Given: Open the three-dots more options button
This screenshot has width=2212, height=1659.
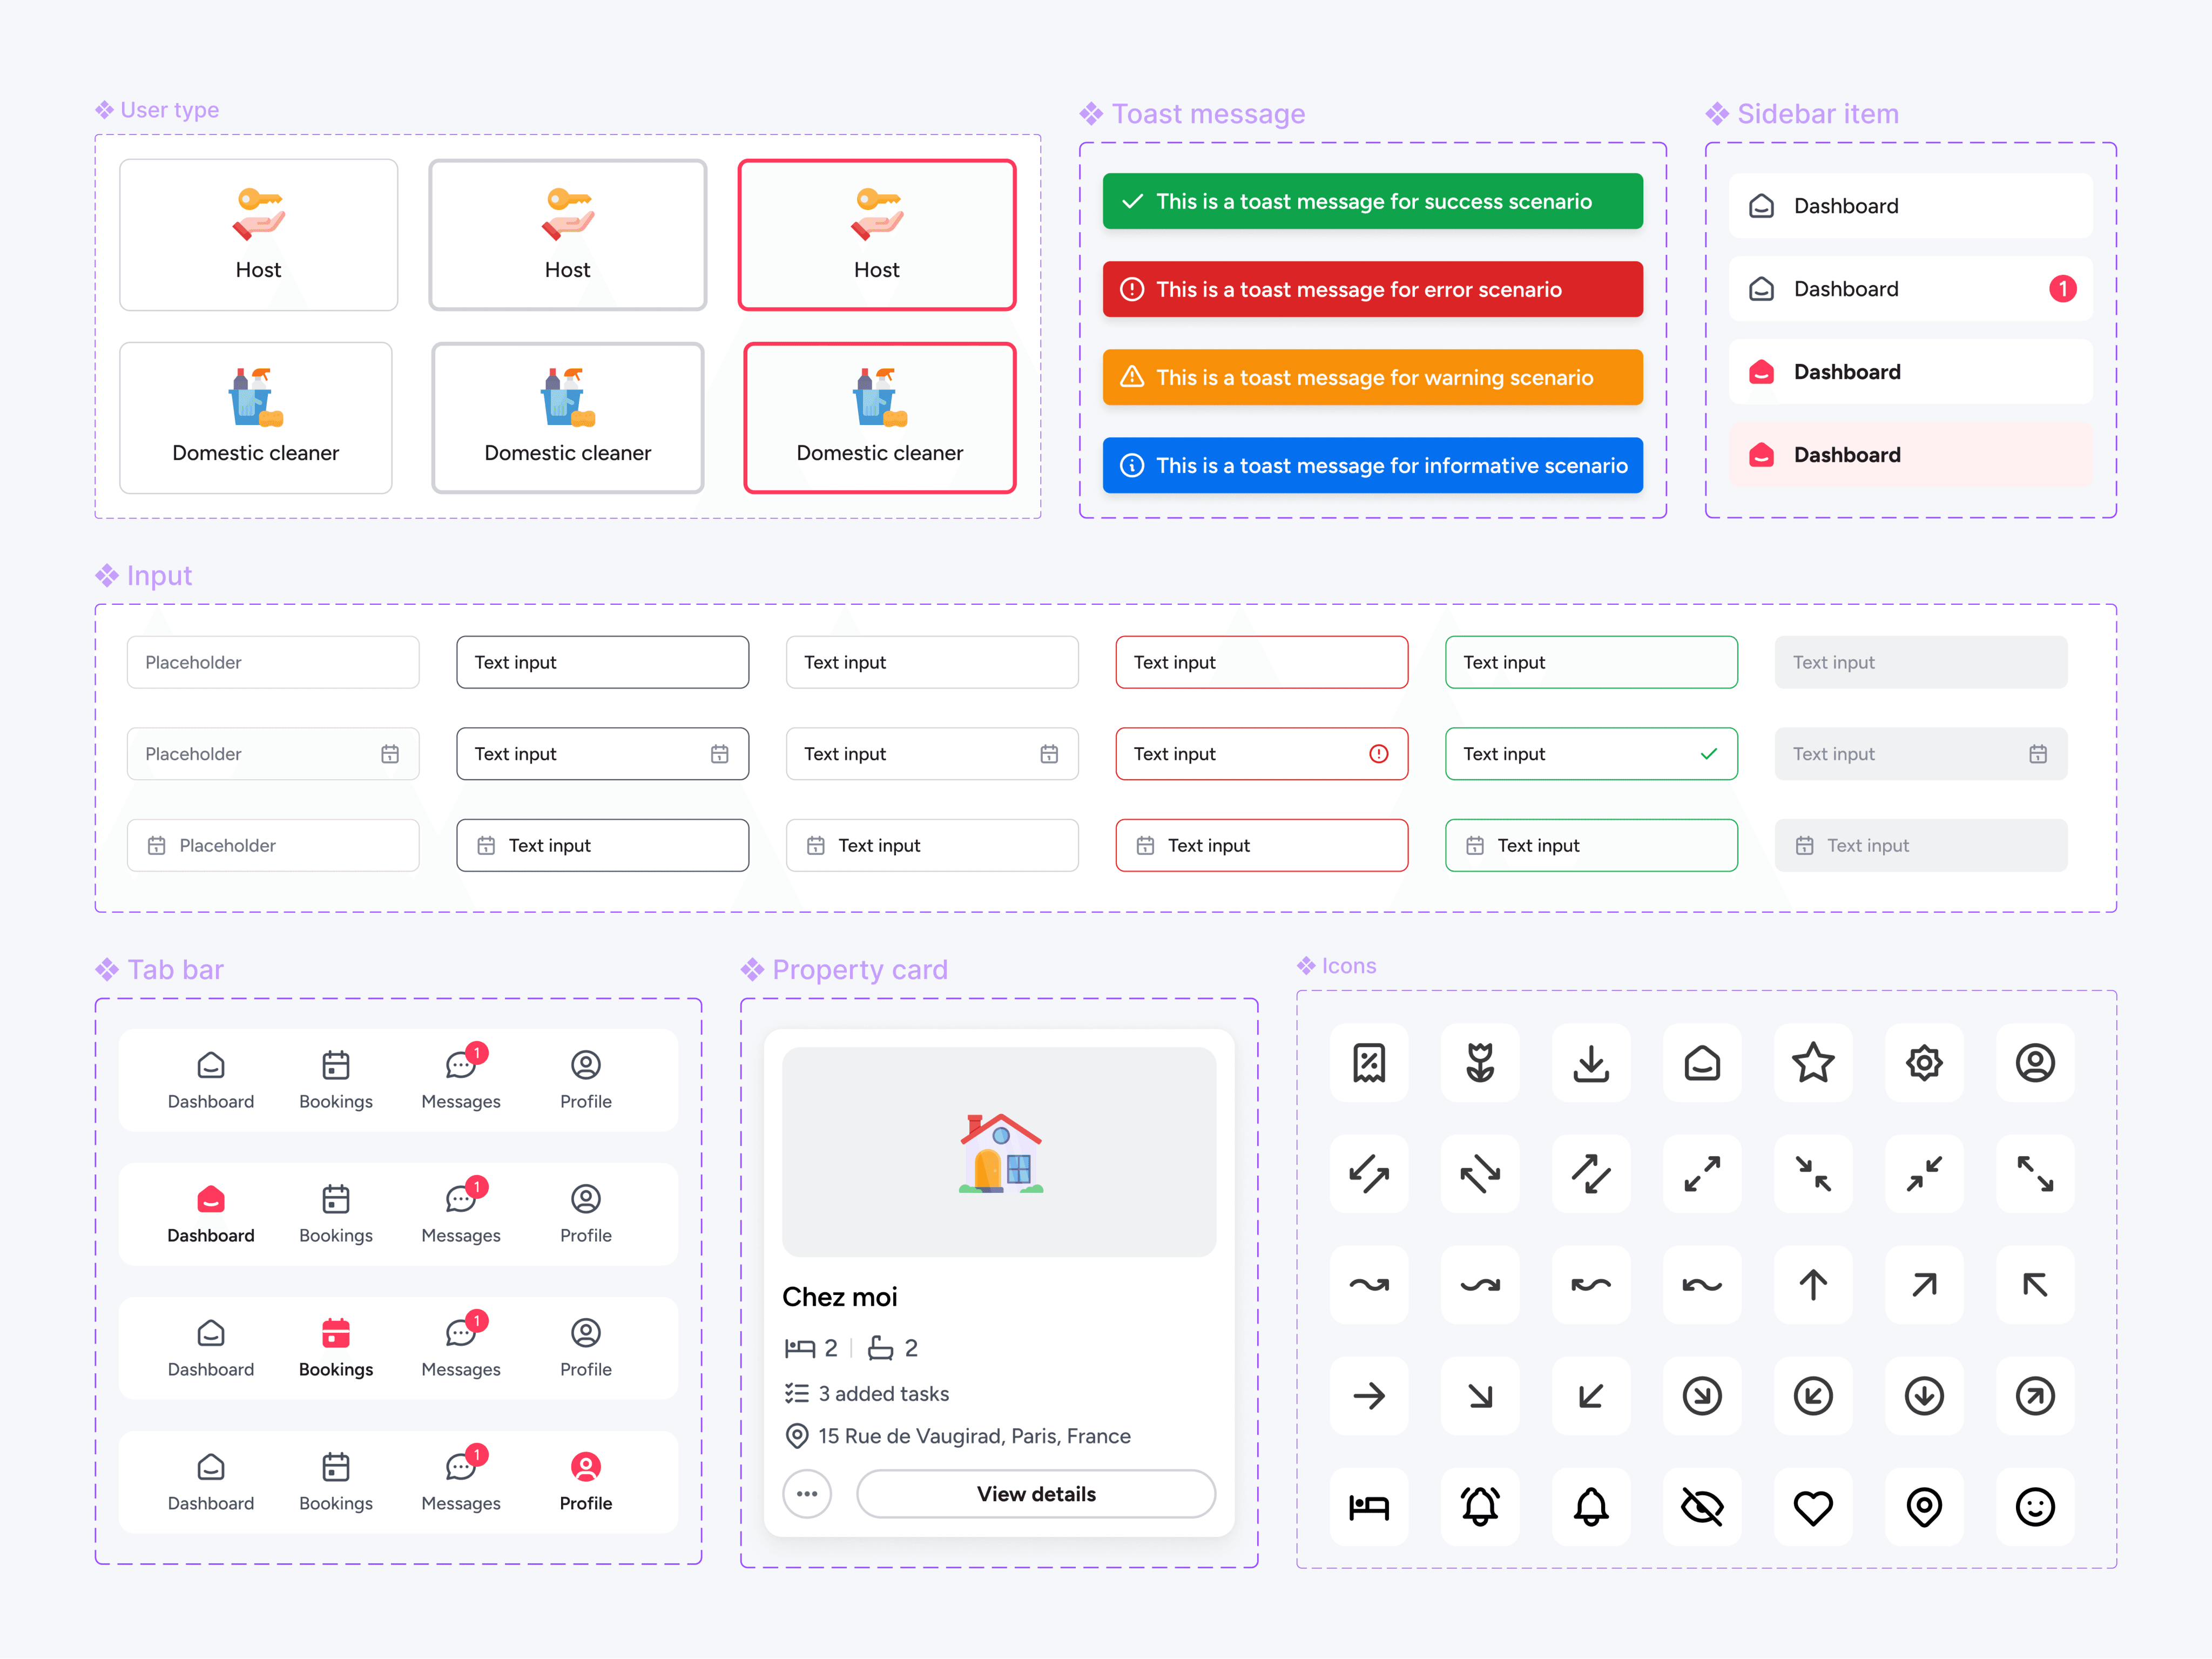Looking at the screenshot, I should (807, 1494).
